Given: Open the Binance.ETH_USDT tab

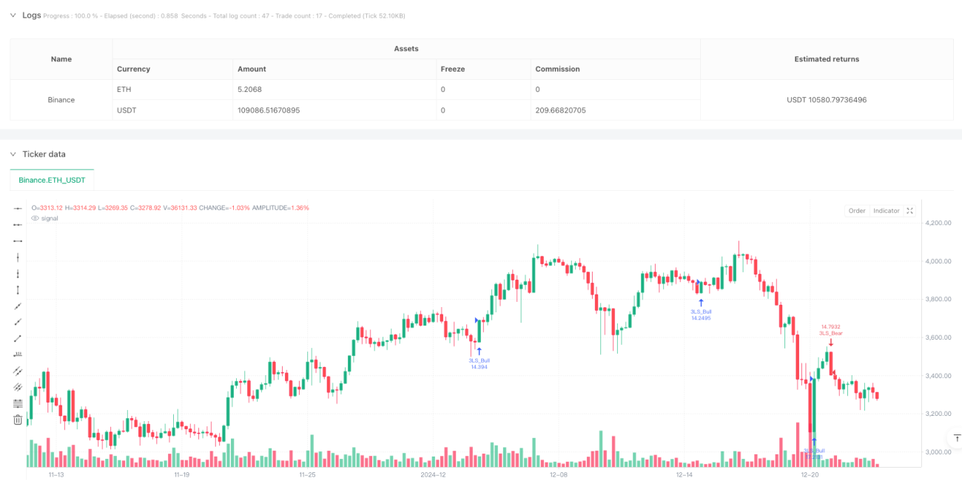Looking at the screenshot, I should click(x=52, y=180).
